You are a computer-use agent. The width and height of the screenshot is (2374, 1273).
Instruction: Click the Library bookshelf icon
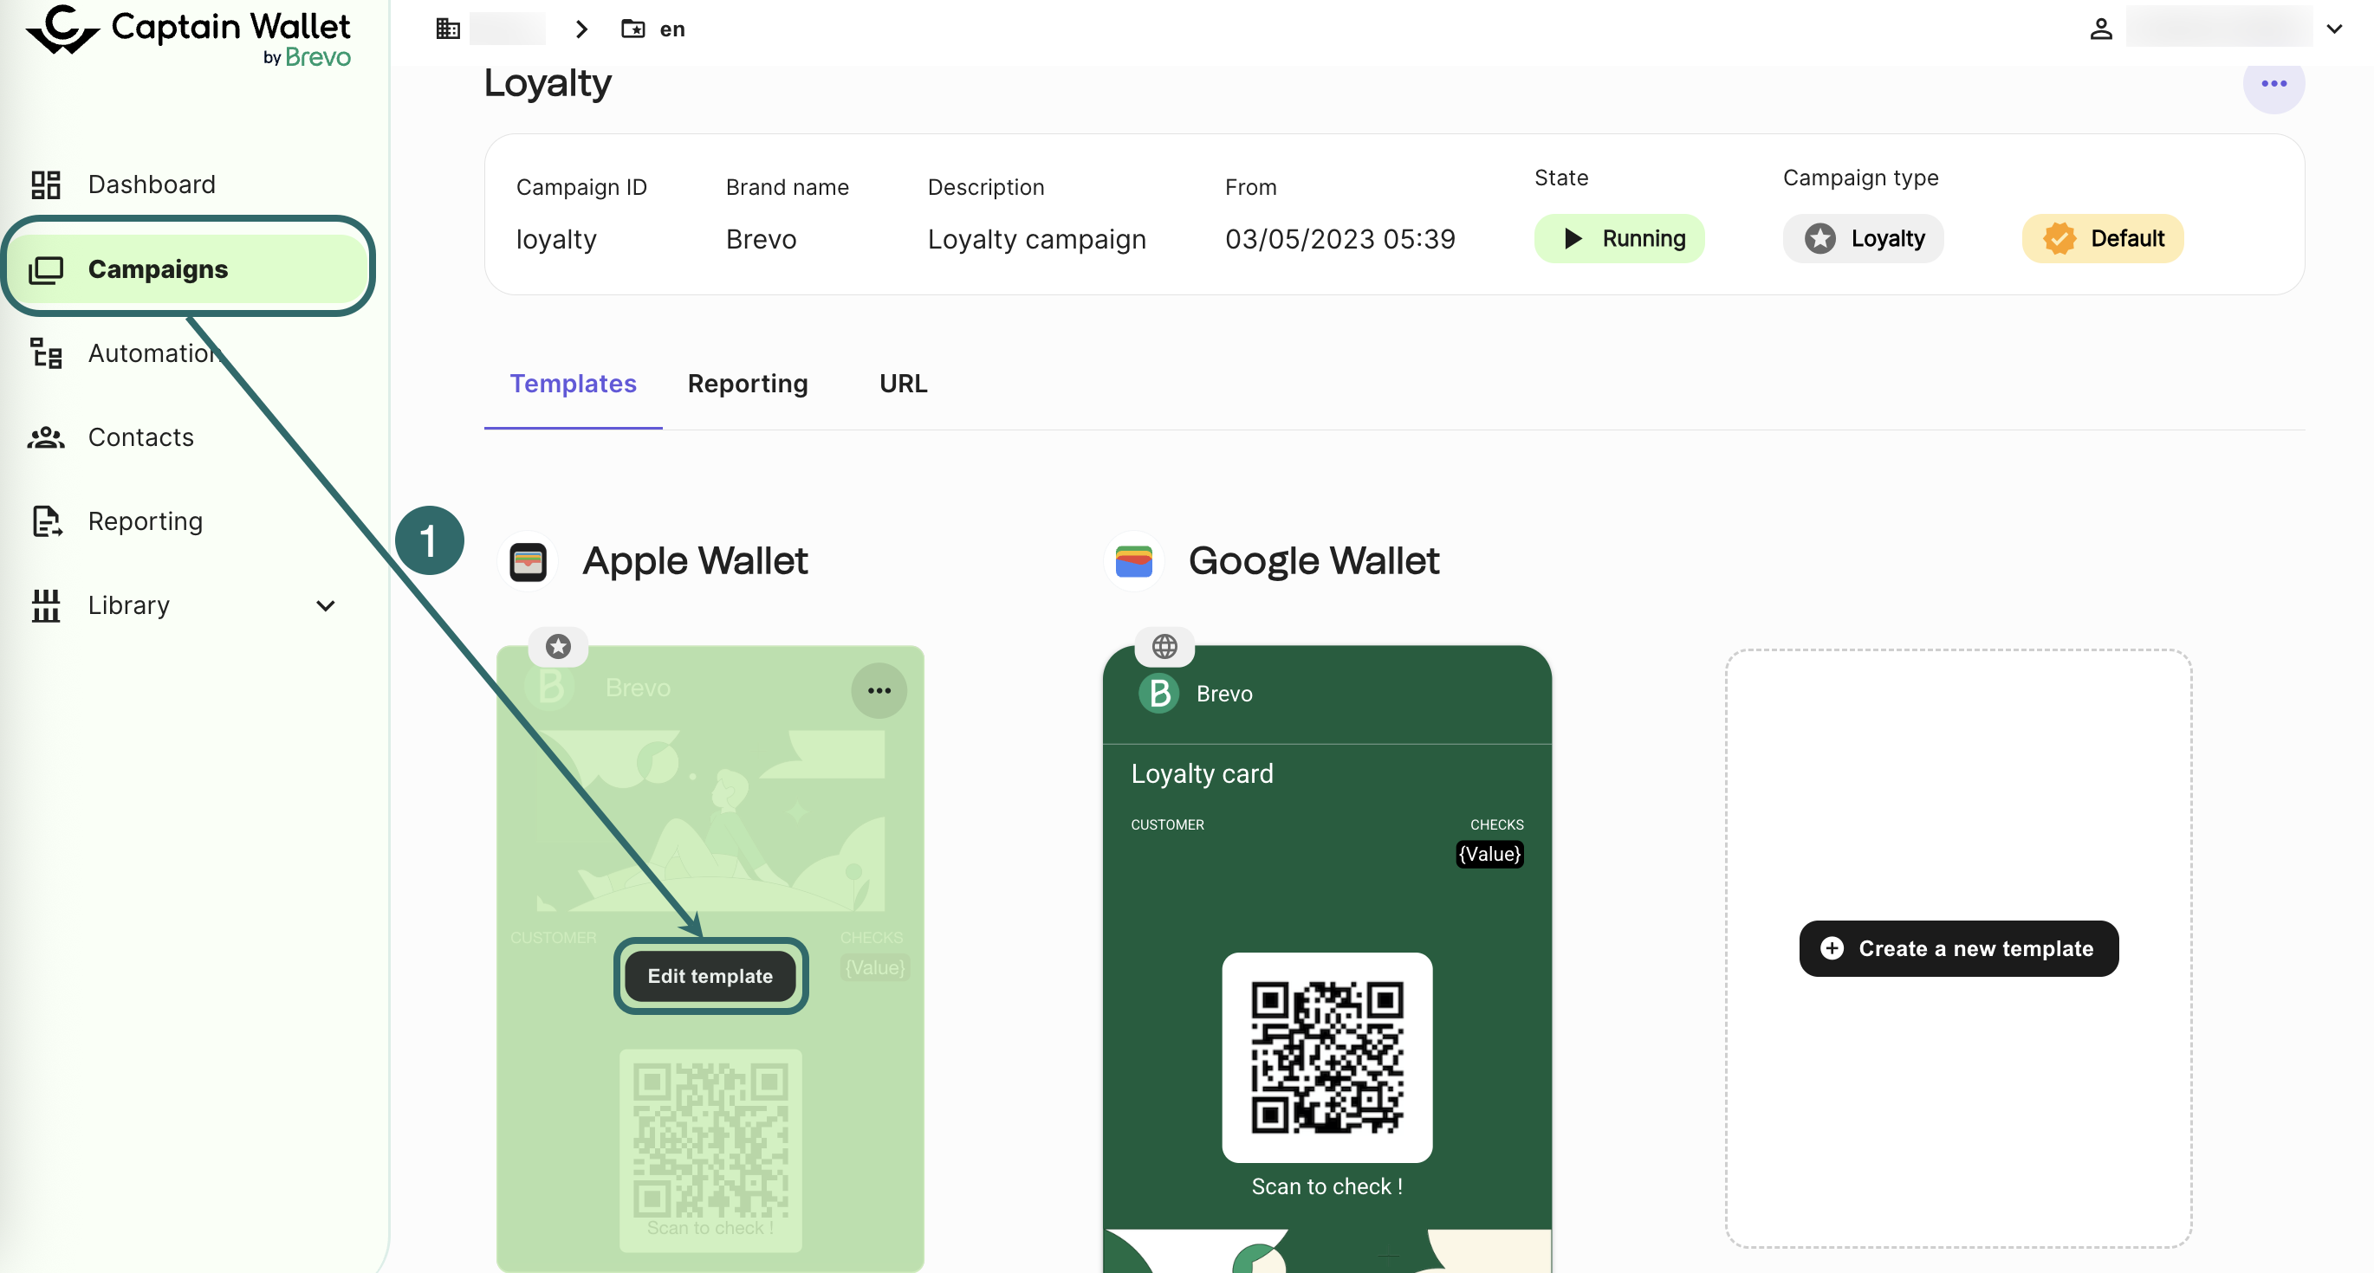point(46,605)
